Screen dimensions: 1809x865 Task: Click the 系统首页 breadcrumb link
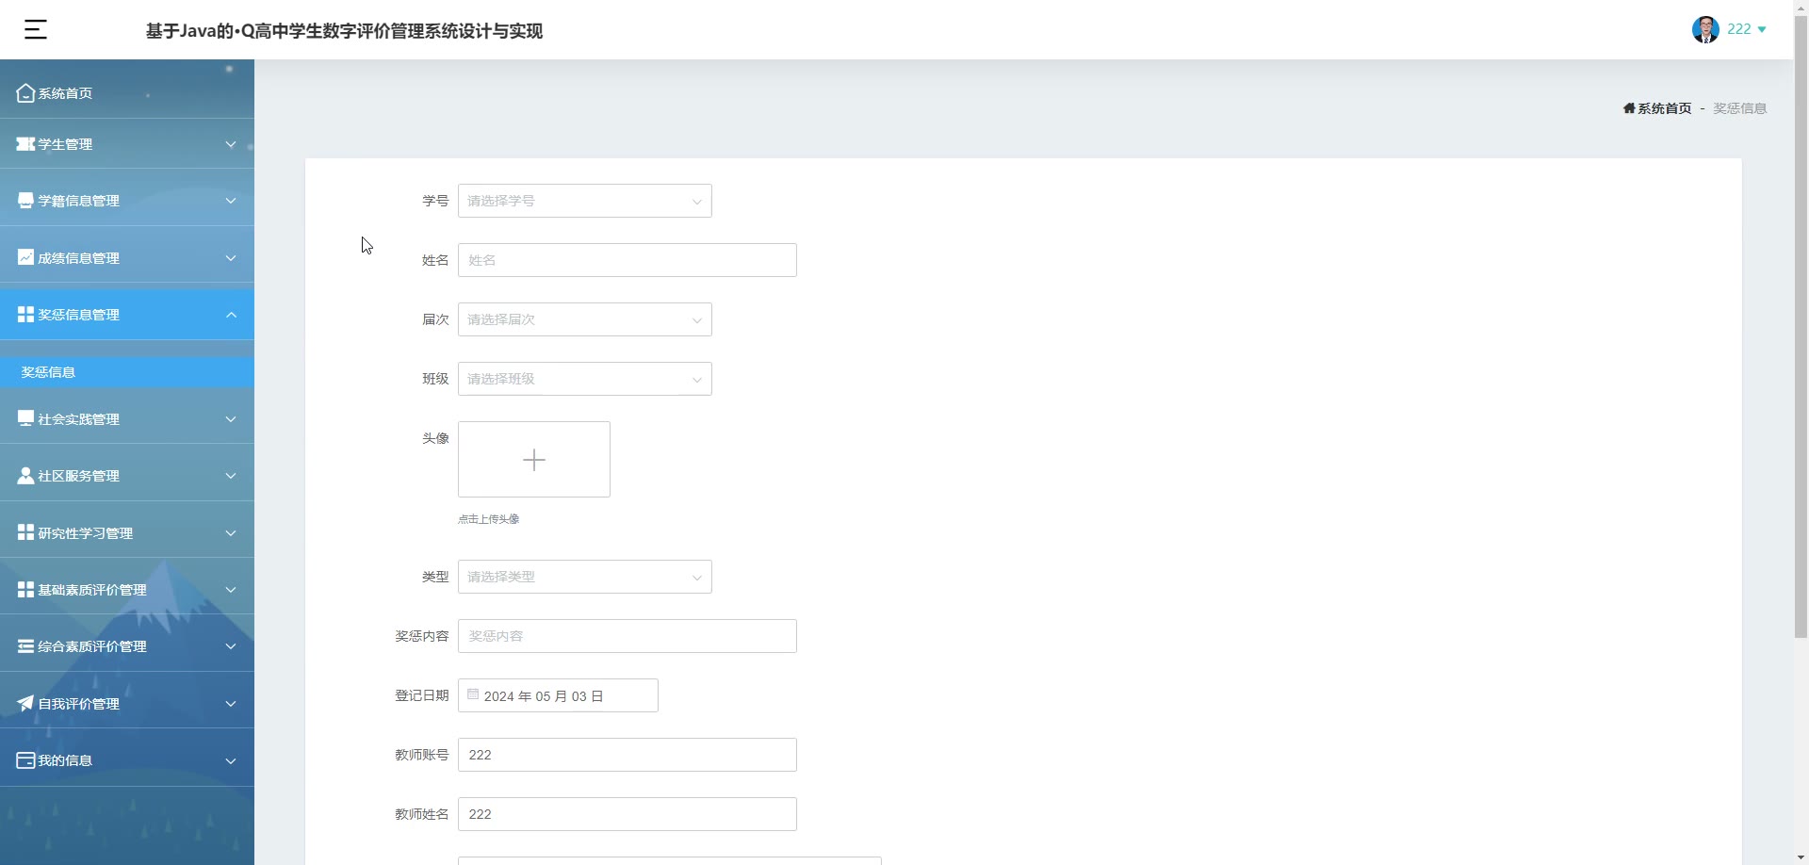click(1665, 108)
